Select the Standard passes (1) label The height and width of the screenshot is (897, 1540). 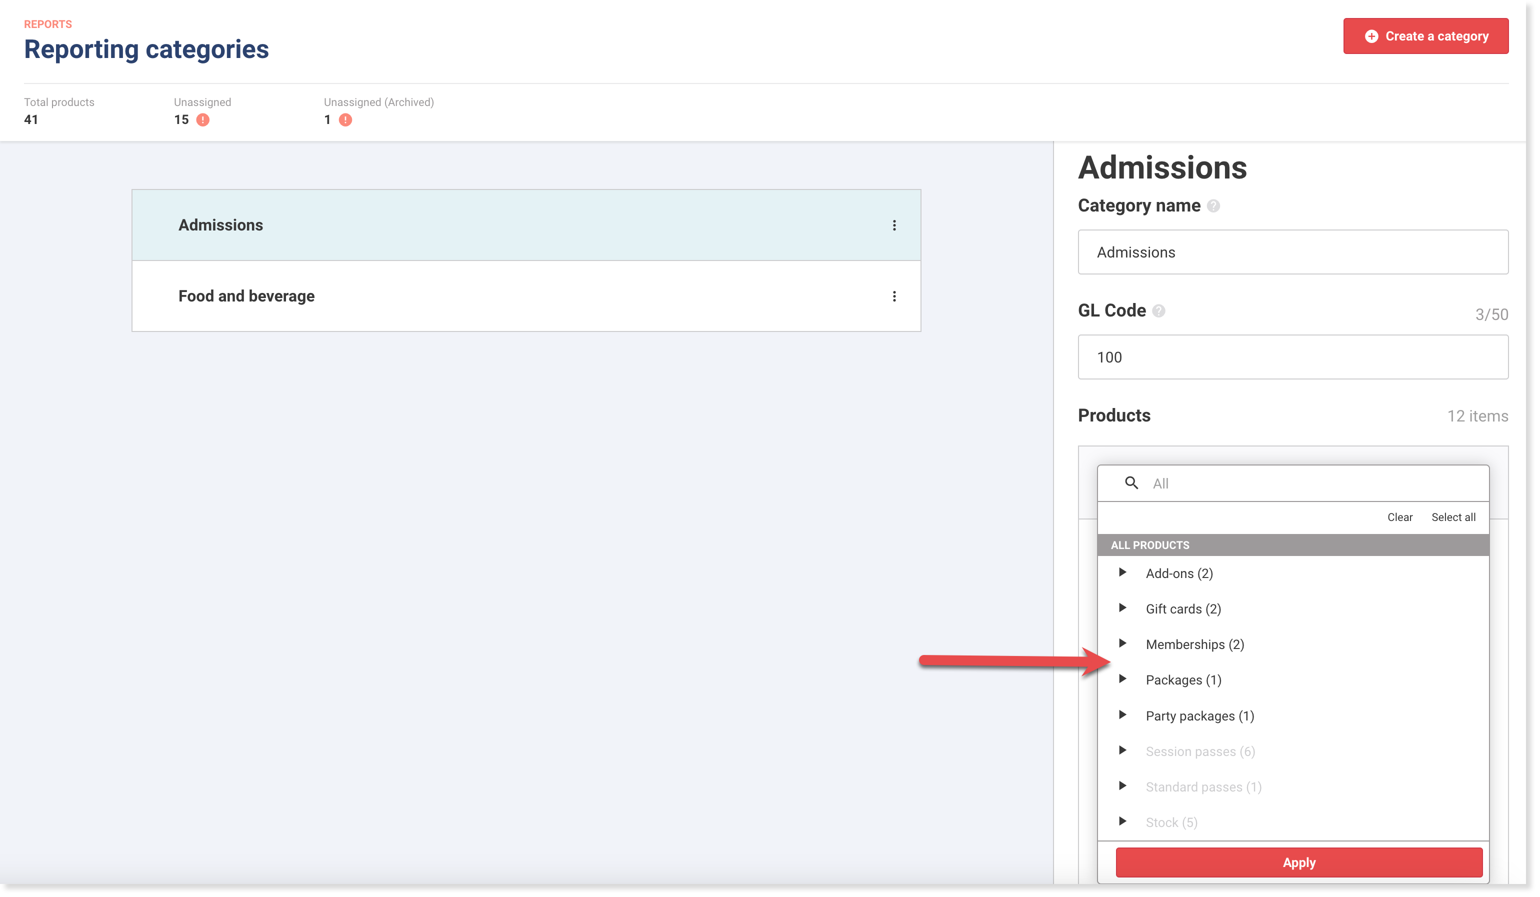[1203, 787]
